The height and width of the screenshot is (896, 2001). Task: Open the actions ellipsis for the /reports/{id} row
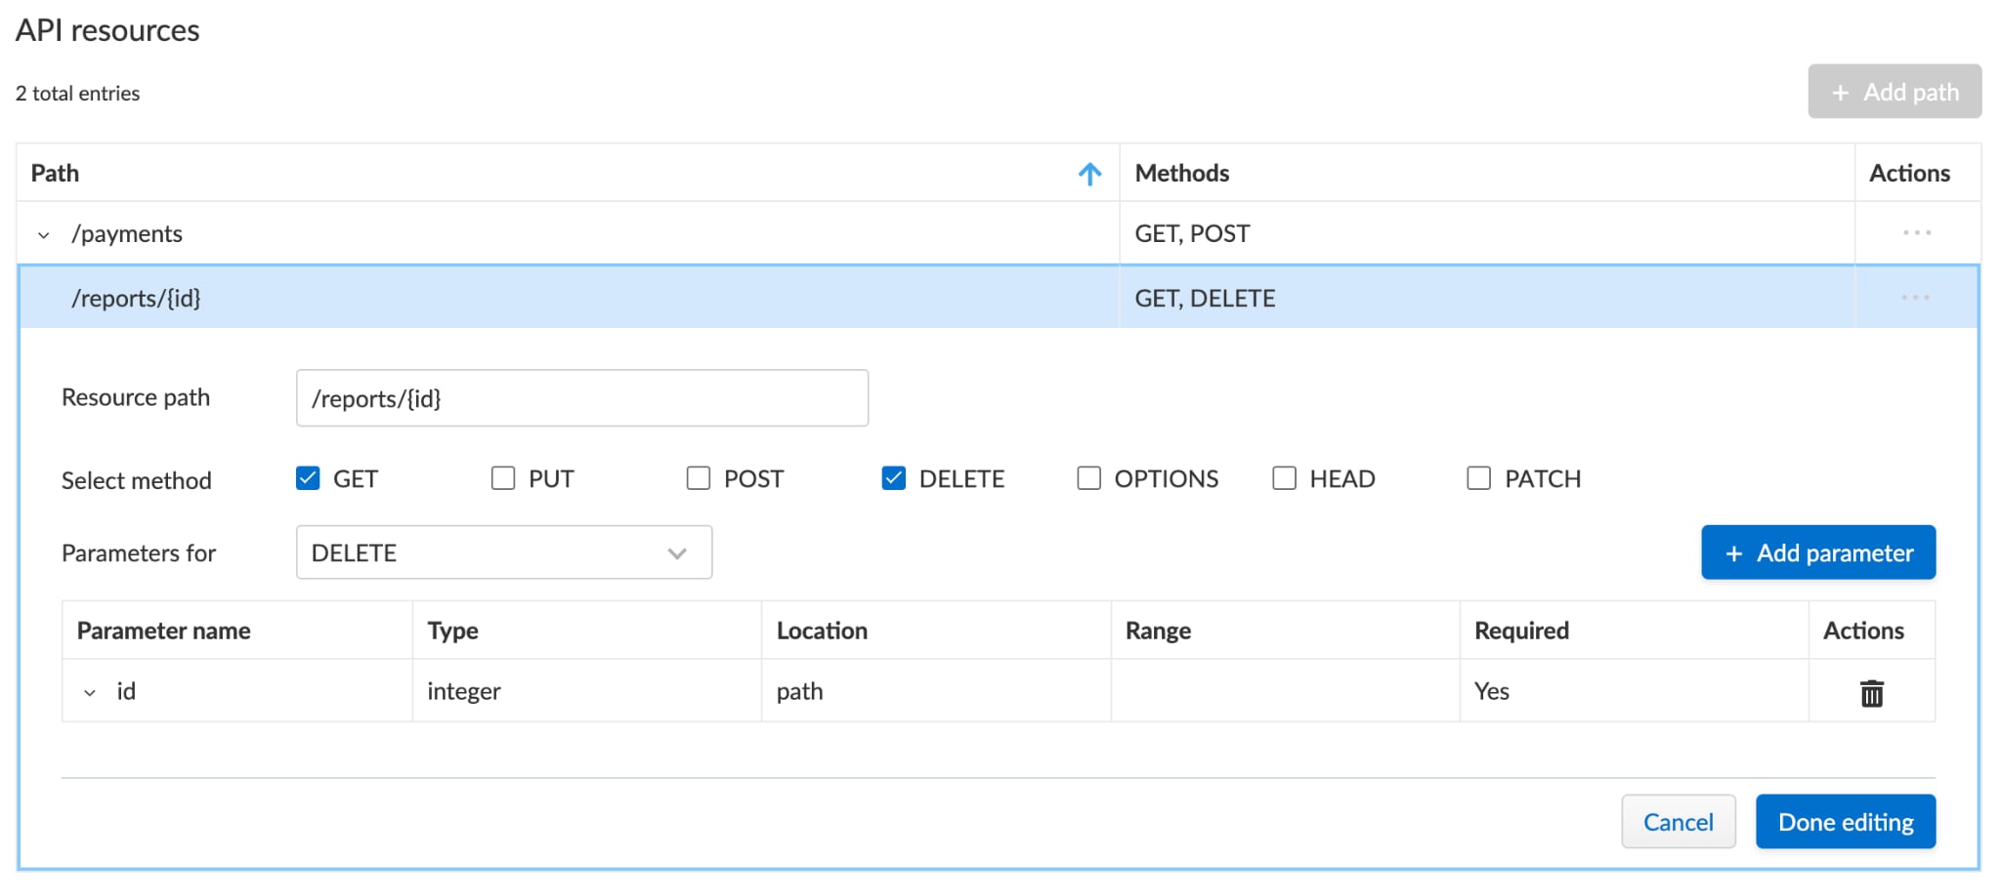point(1915,297)
